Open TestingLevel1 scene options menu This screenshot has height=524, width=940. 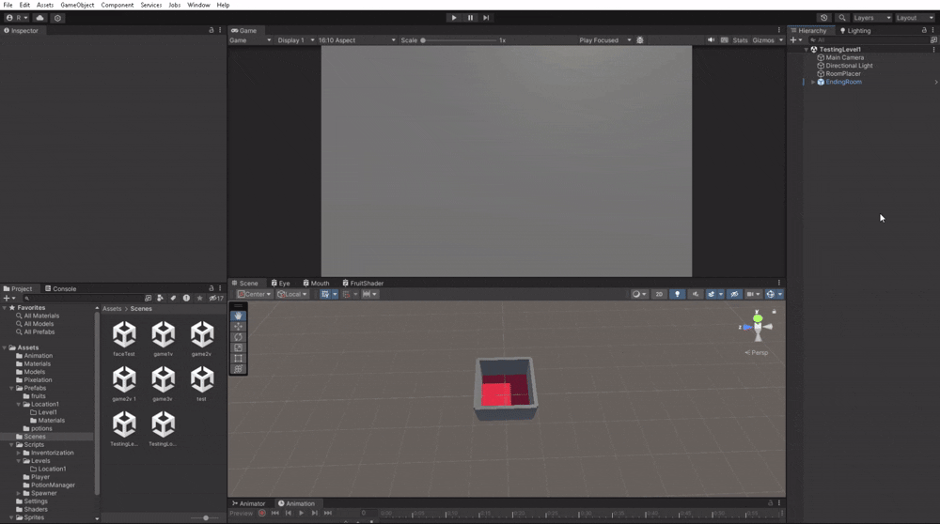[x=933, y=49]
